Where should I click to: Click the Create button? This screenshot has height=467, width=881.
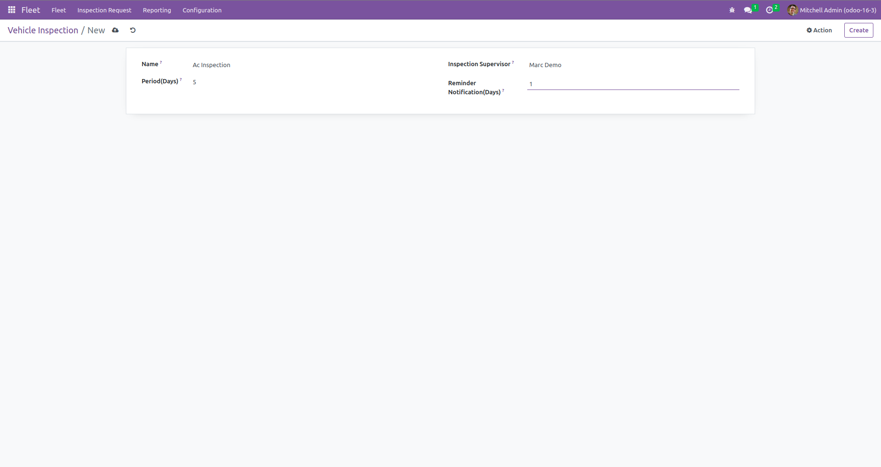click(859, 30)
